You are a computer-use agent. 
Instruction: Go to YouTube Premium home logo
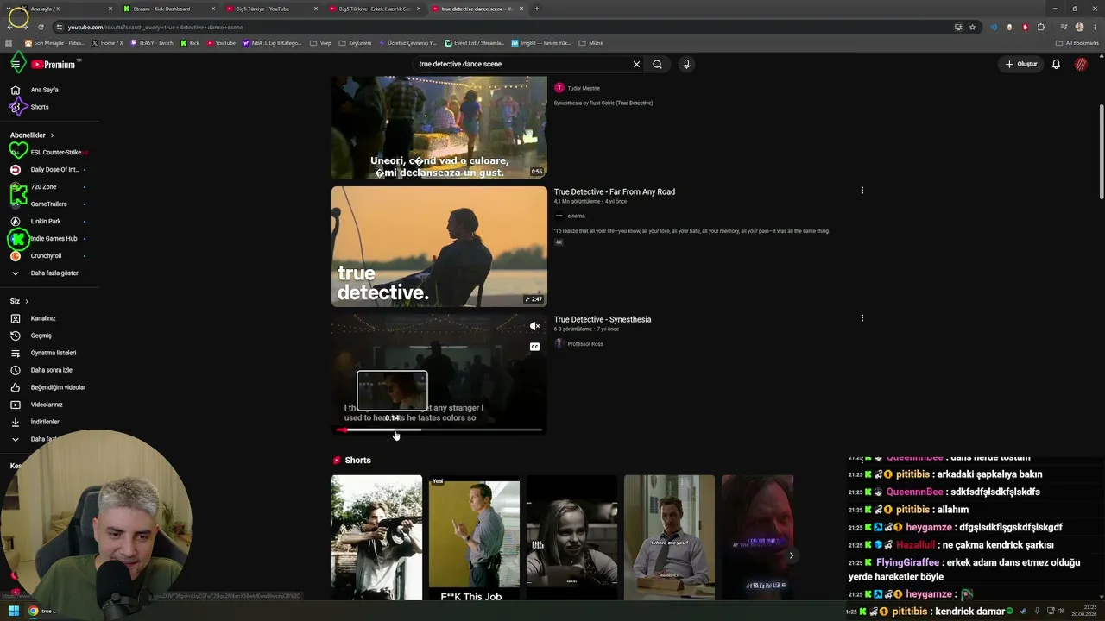click(x=54, y=65)
